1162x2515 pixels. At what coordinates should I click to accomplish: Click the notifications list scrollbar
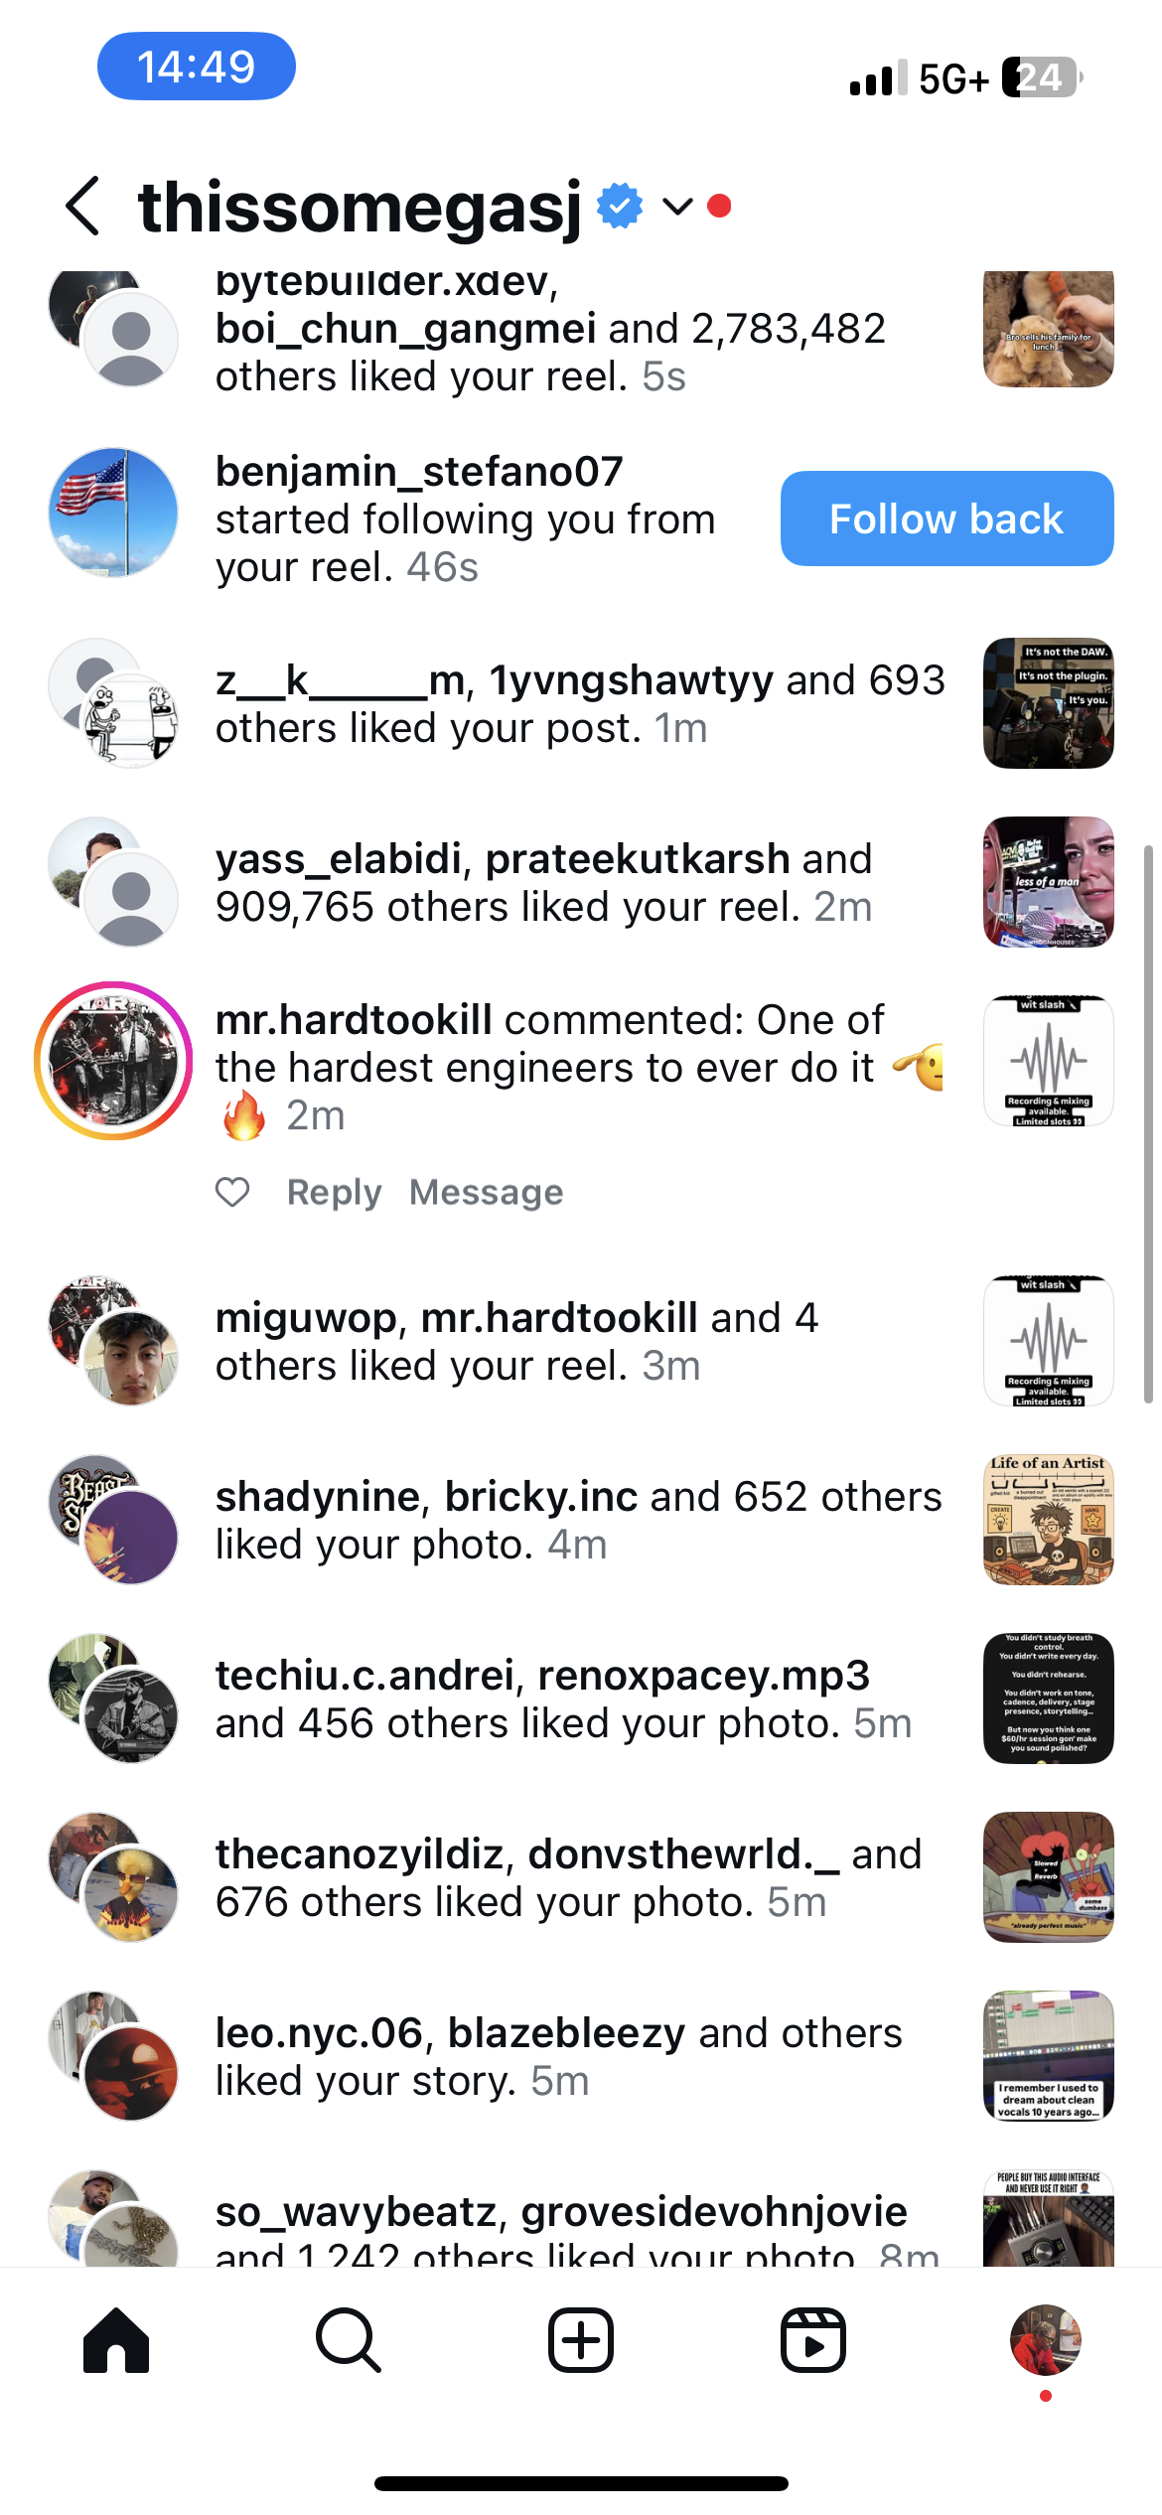pos(1148,1124)
